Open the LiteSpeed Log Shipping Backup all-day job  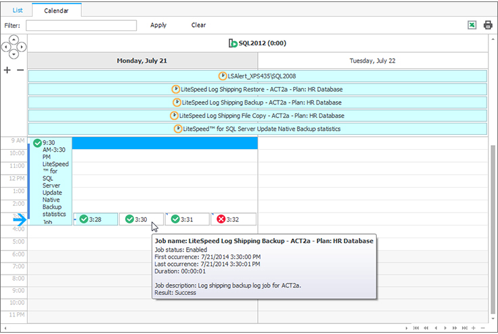[x=258, y=103]
